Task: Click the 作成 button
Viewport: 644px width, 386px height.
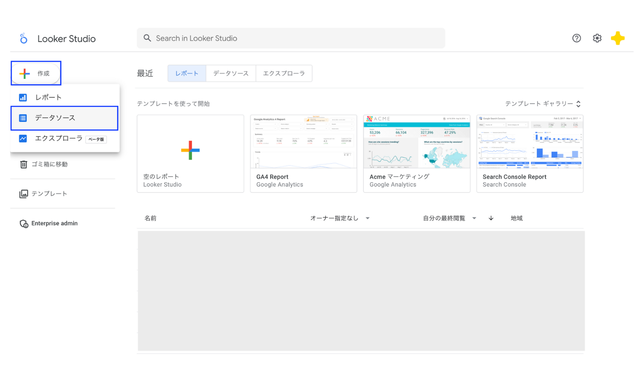Action: coord(36,73)
